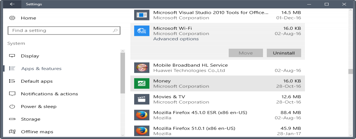Select Mozilla Firefox 45.1.0 ESR entry
The height and width of the screenshot is (139, 356).
(218, 115)
